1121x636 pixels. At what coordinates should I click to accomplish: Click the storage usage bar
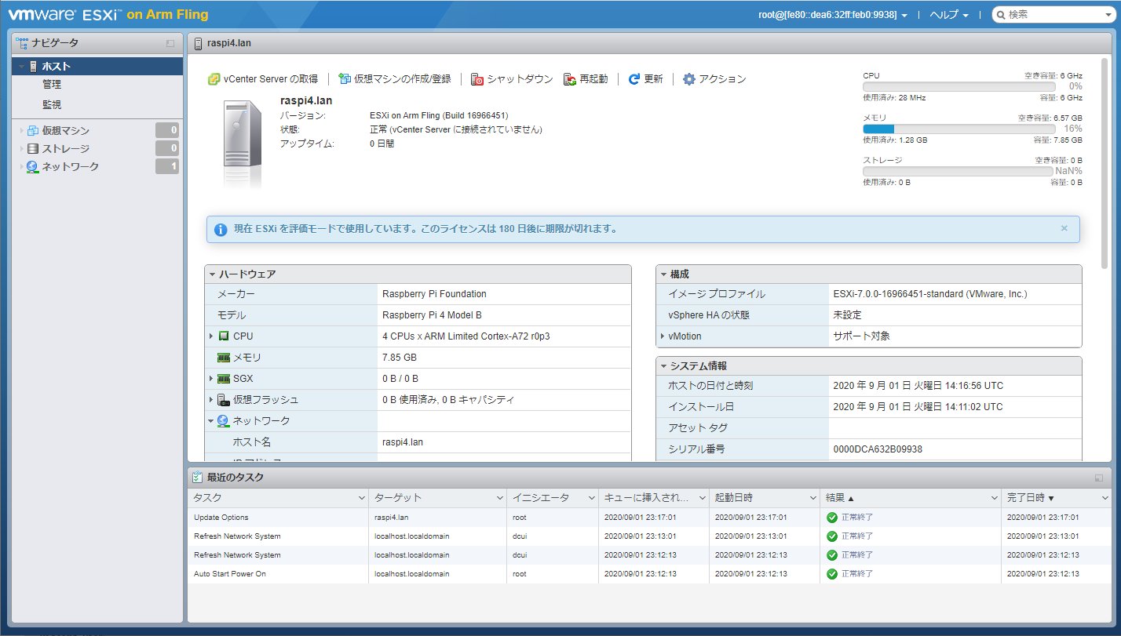(959, 171)
